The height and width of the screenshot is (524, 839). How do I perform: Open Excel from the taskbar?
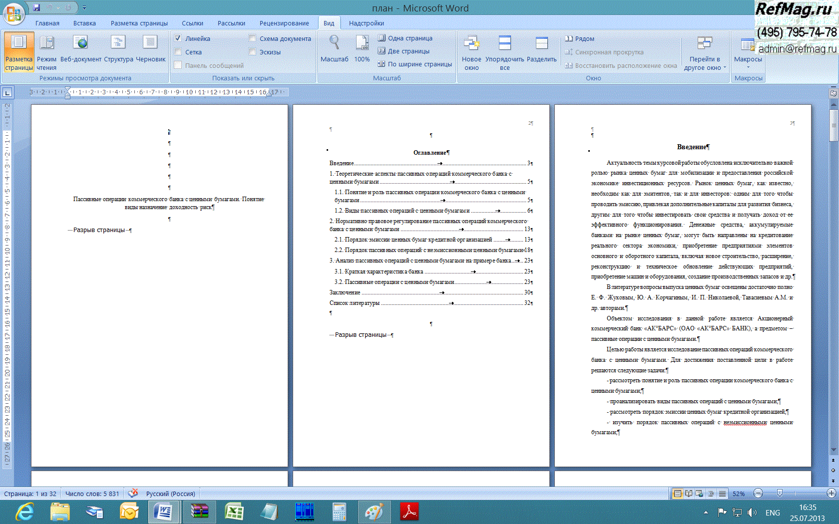pos(234,512)
